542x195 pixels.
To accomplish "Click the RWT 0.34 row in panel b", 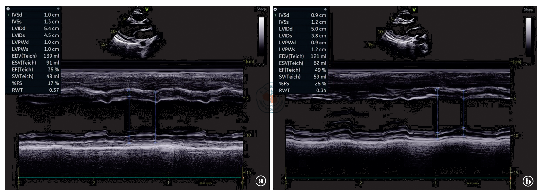I will pyautogui.click(x=302, y=90).
